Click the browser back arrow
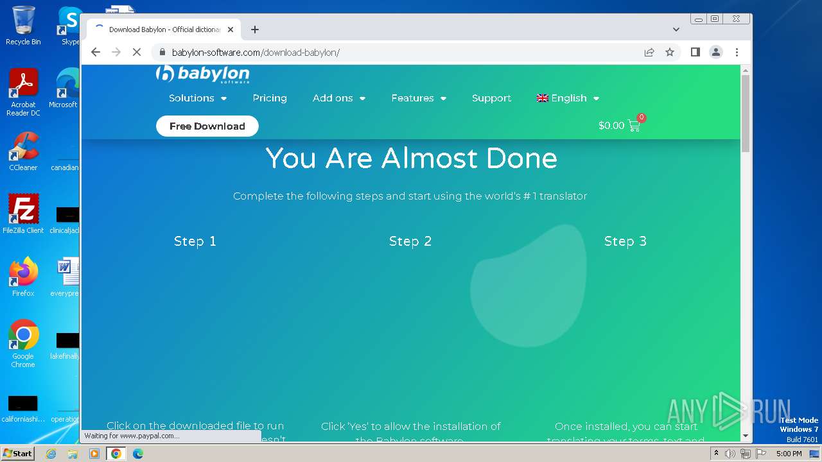Screen dimensions: 822x462 click(x=96, y=52)
